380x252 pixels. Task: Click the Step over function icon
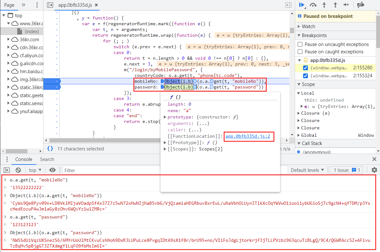(313, 5)
